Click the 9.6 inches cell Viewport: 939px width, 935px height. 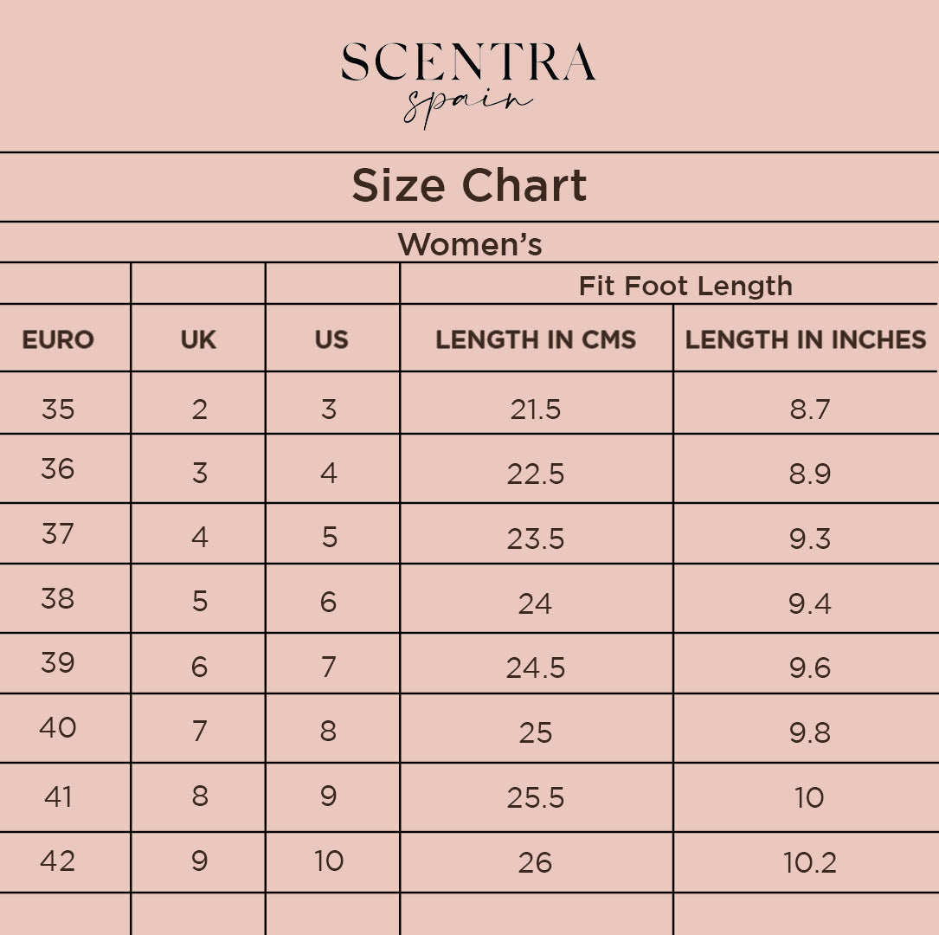809,667
